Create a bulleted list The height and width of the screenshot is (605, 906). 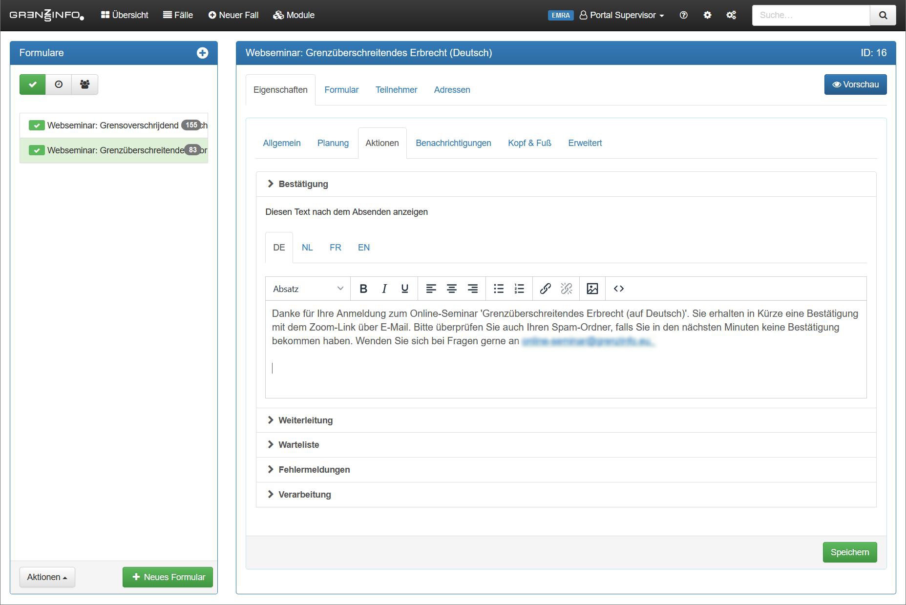pyautogui.click(x=498, y=289)
